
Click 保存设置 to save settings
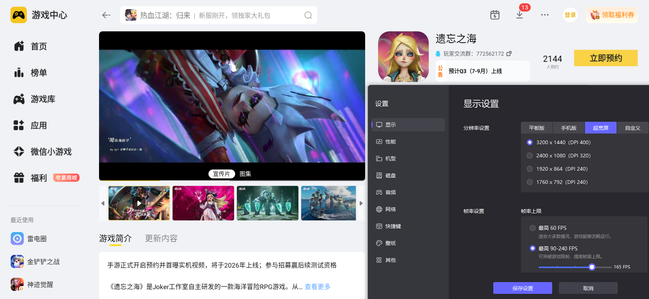pos(523,288)
